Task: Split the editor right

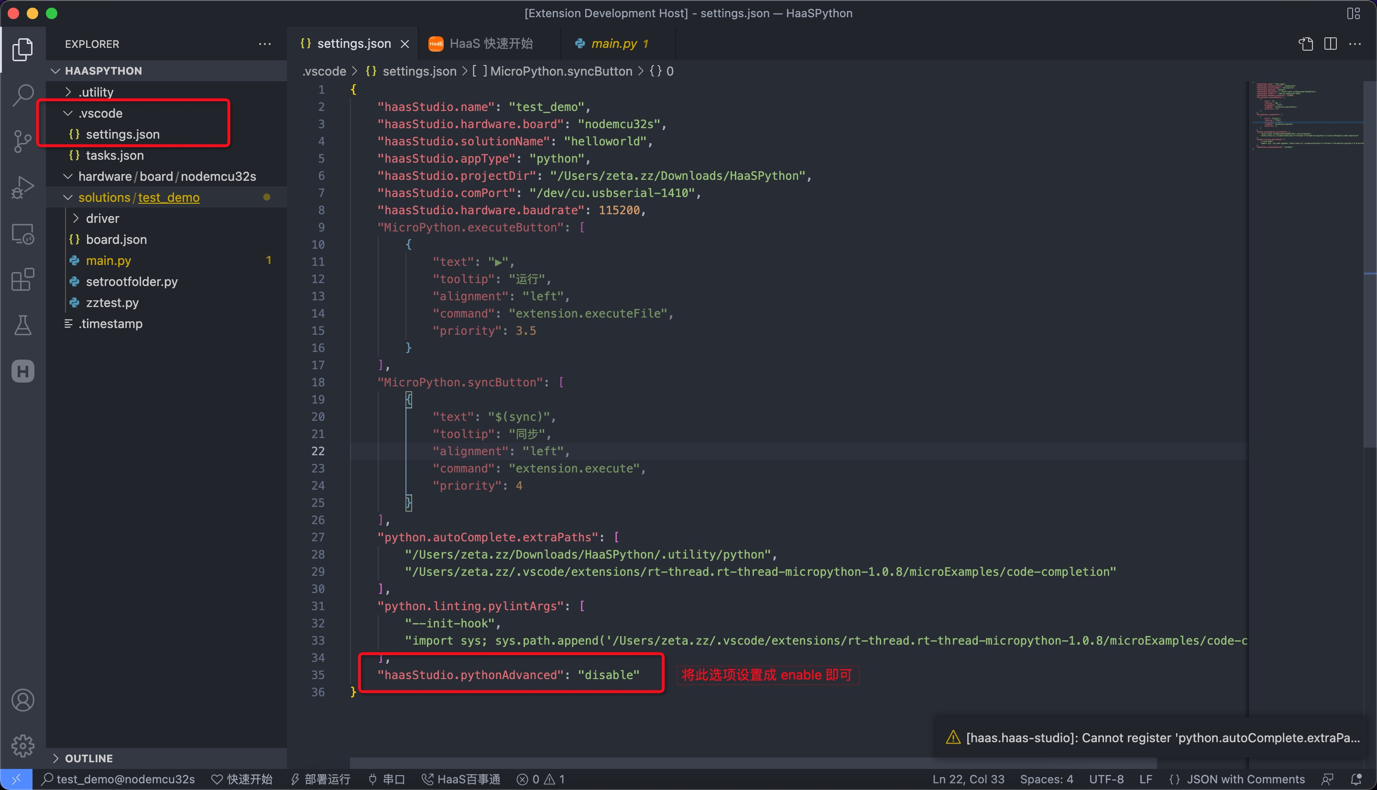Action: [1330, 44]
